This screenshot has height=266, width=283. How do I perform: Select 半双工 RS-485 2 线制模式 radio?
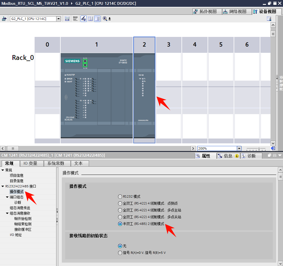pos(120,224)
